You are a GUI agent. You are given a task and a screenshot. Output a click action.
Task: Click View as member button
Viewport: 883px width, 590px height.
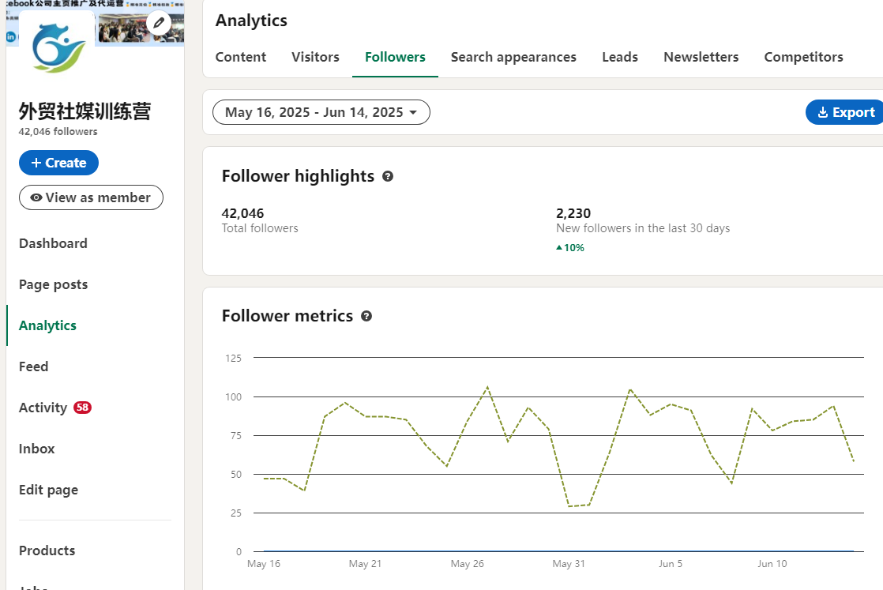click(91, 197)
